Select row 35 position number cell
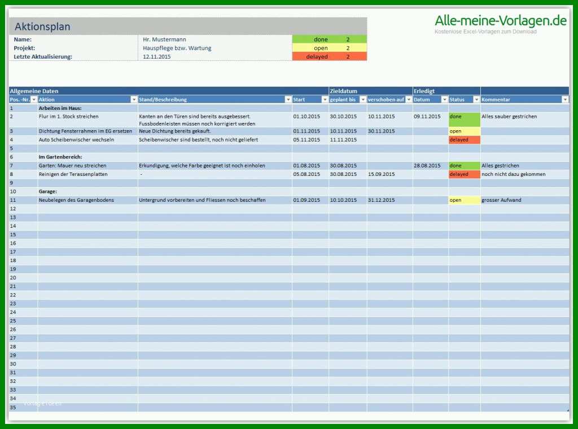Screen dimensions: 578x429 click(x=23, y=407)
